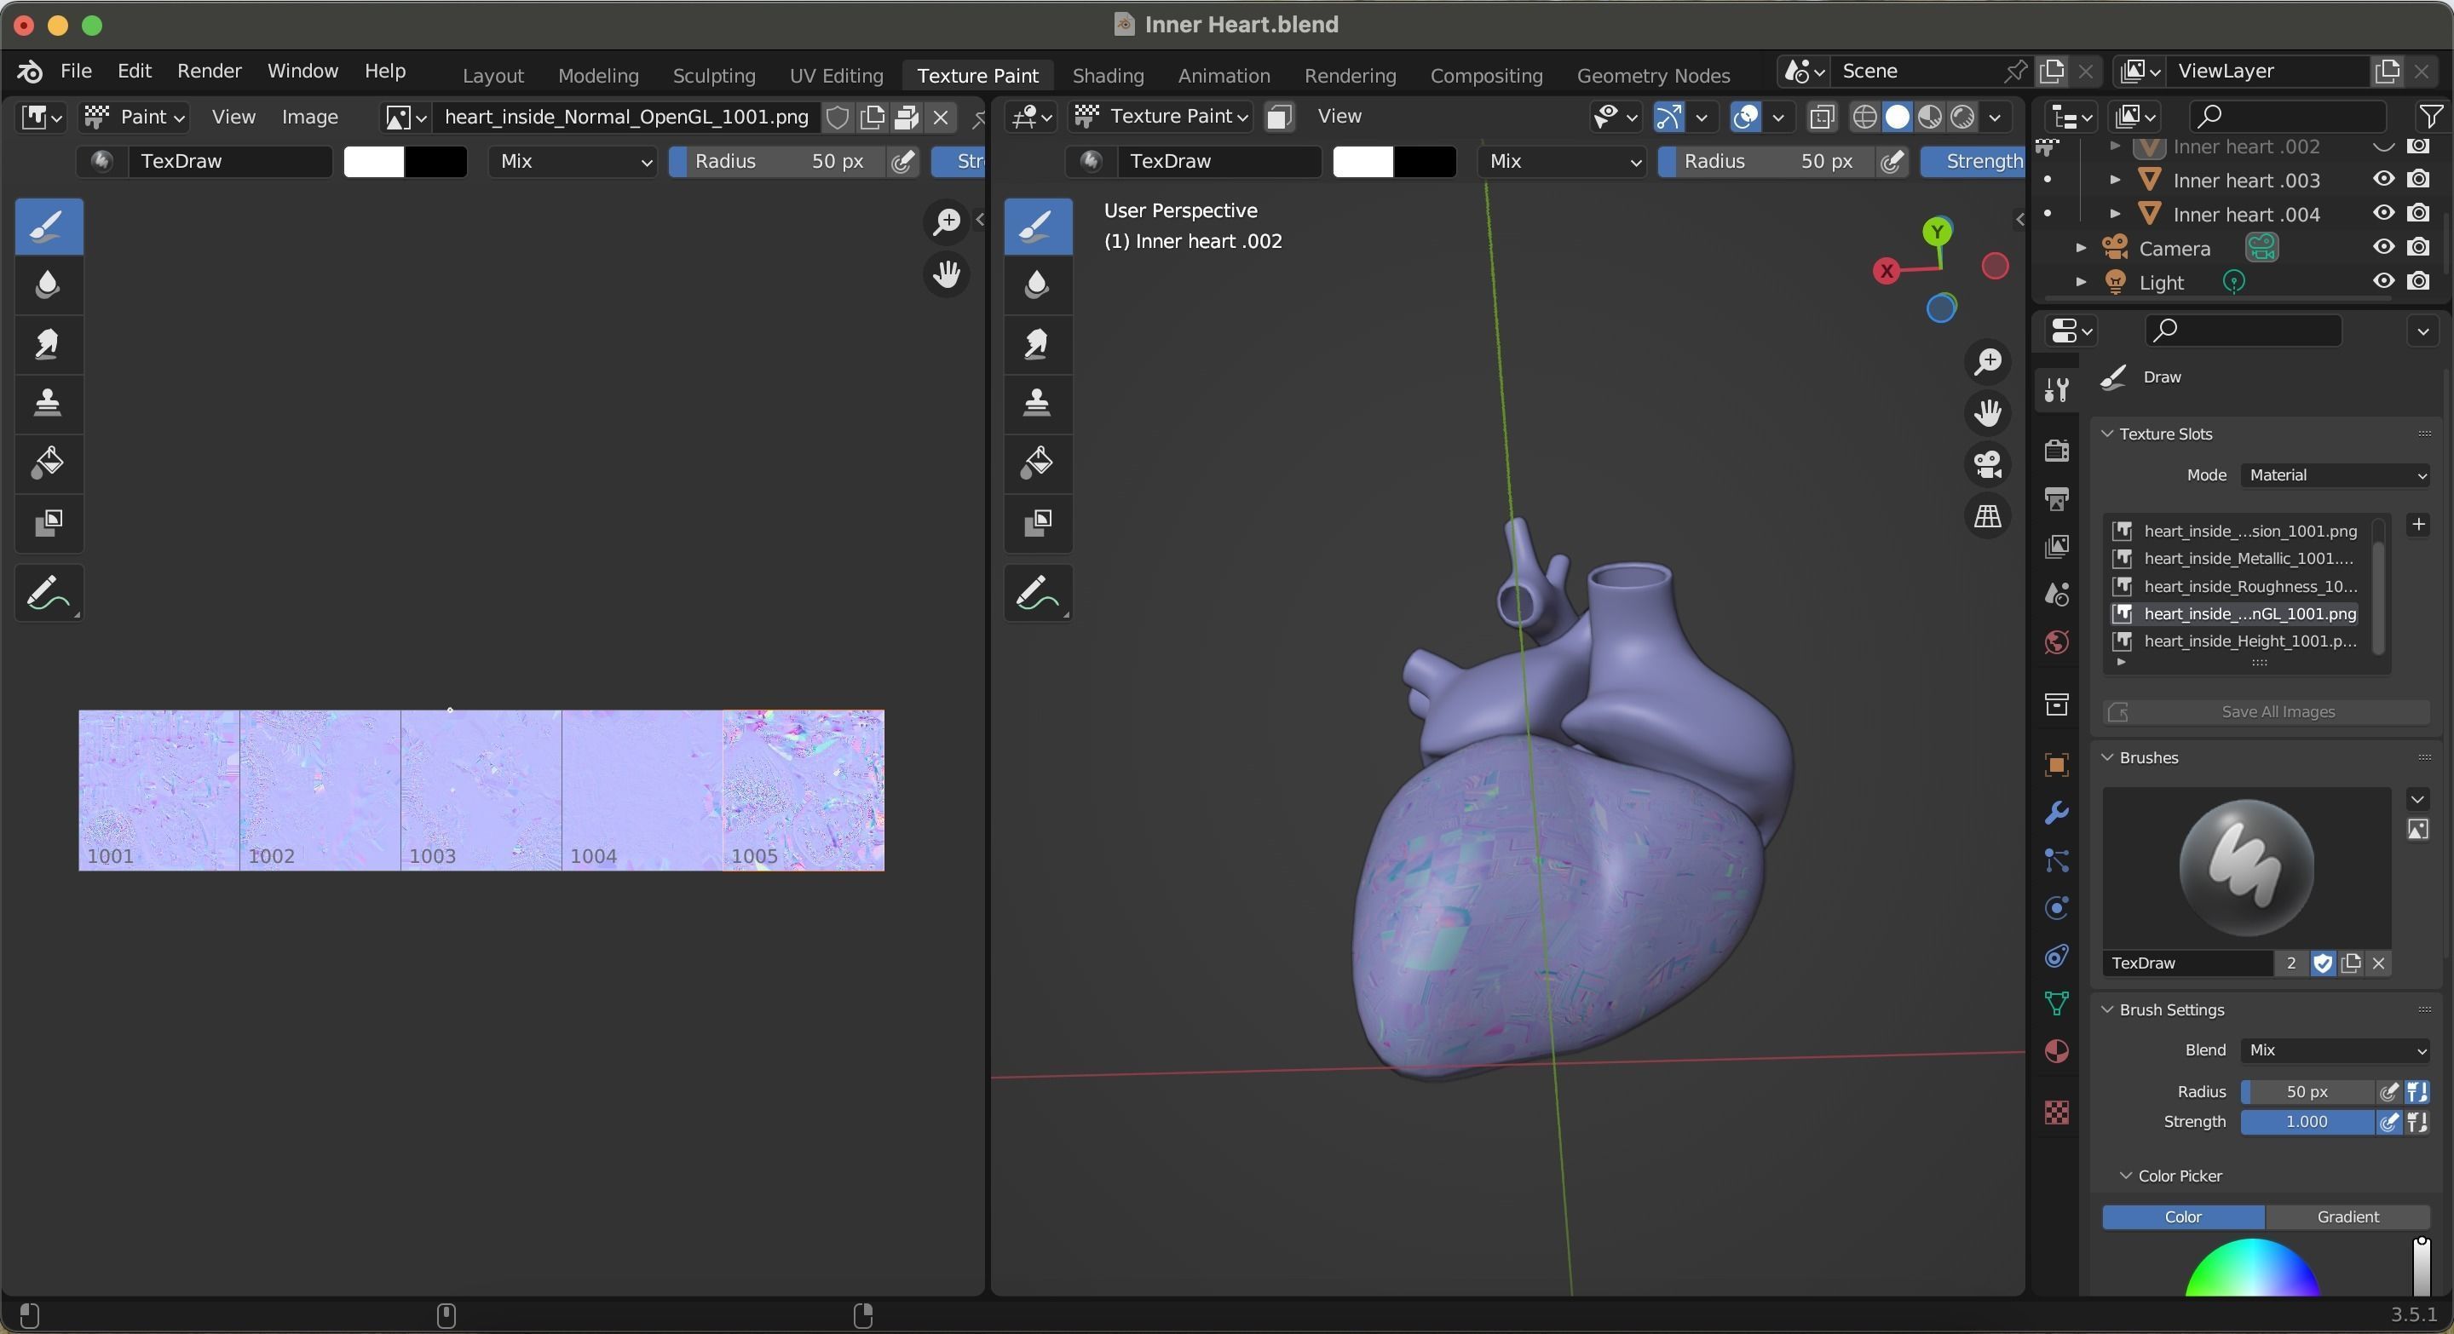Viewport: 2454px width, 1334px height.
Task: Select Smear tool in 3D viewport
Action: click(x=1038, y=344)
